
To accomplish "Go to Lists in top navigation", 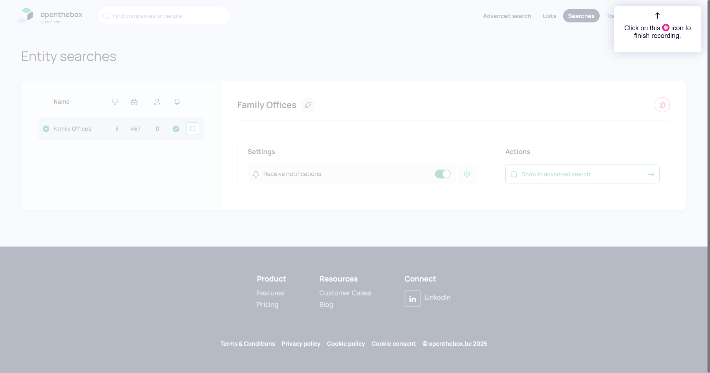I will 549,16.
